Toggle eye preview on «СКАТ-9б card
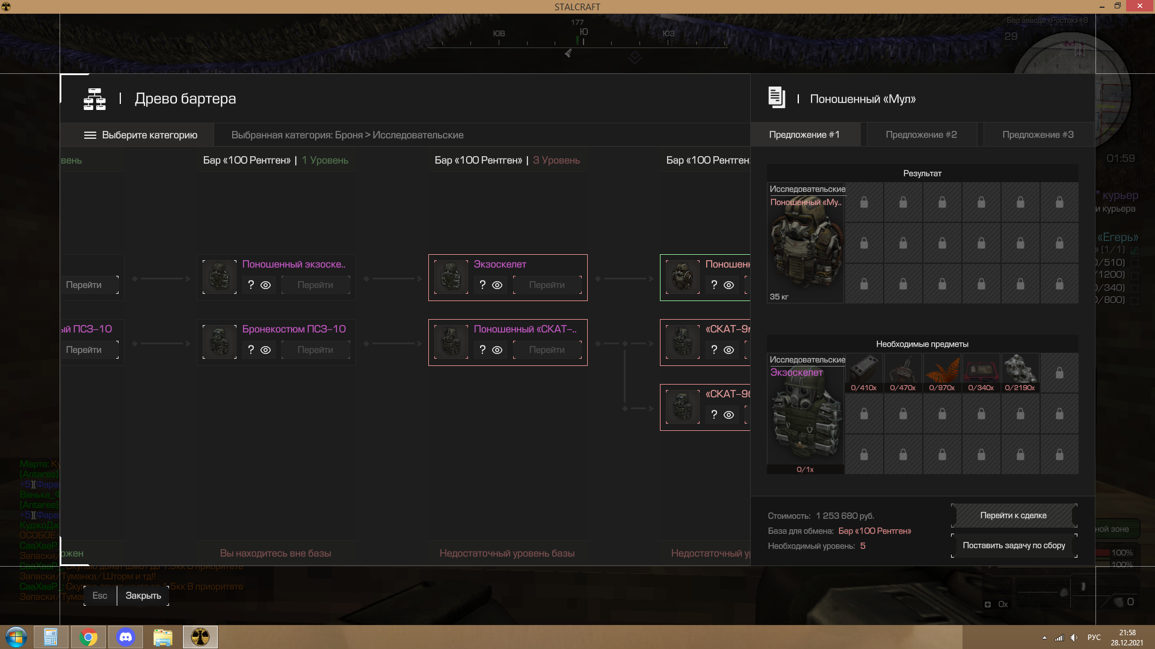The width and height of the screenshot is (1155, 649). point(729,415)
